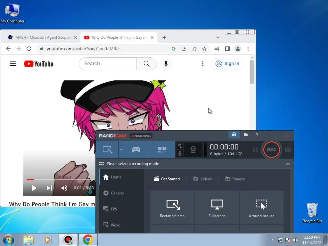Screen dimensions: 328x246
Task: Open Windows Explorer from taskbar
Action: (29, 240)
